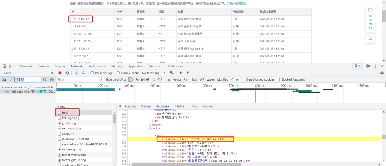The width and height of the screenshot is (386, 166).
Task: Close the request details pane
Action: (x=120, y=106)
